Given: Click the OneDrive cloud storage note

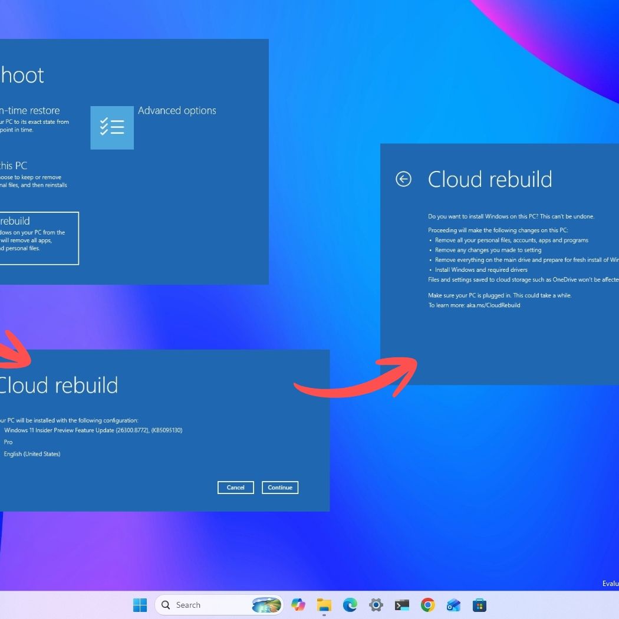Looking at the screenshot, I should pos(523,279).
